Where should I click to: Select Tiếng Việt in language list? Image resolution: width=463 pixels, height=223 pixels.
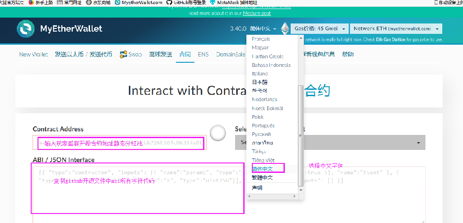point(263,160)
